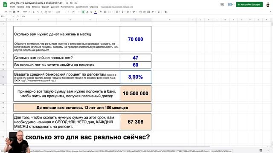
Task: Open the Google Sheets home icon
Action: 5,5
